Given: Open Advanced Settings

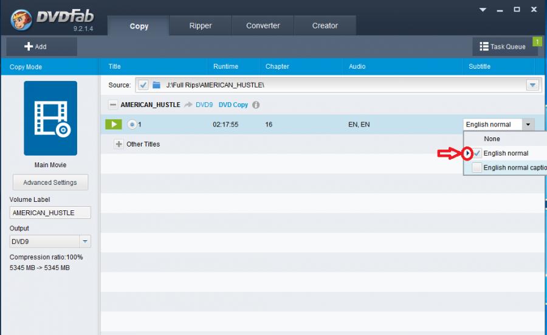Looking at the screenshot, I should click(x=50, y=182).
